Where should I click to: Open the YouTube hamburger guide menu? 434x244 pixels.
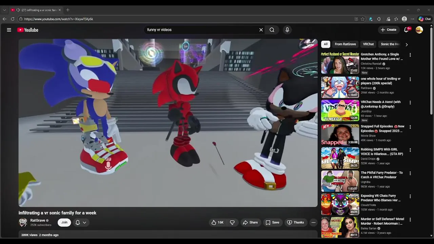[9, 30]
